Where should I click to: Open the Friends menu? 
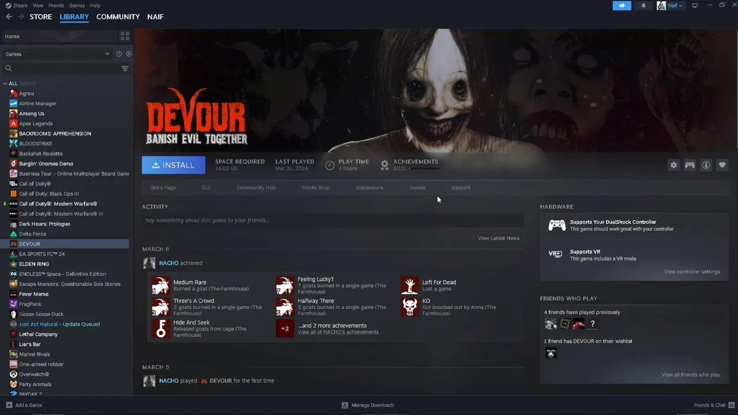(x=57, y=5)
